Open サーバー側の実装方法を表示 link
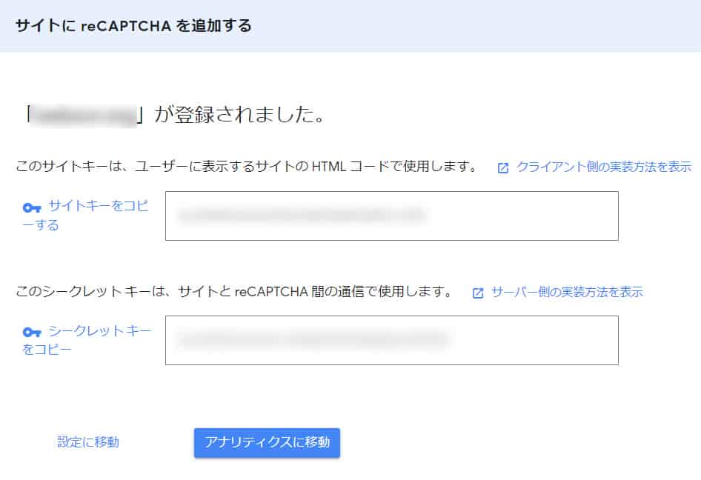Image resolution: width=701 pixels, height=480 pixels. pyautogui.click(x=567, y=292)
